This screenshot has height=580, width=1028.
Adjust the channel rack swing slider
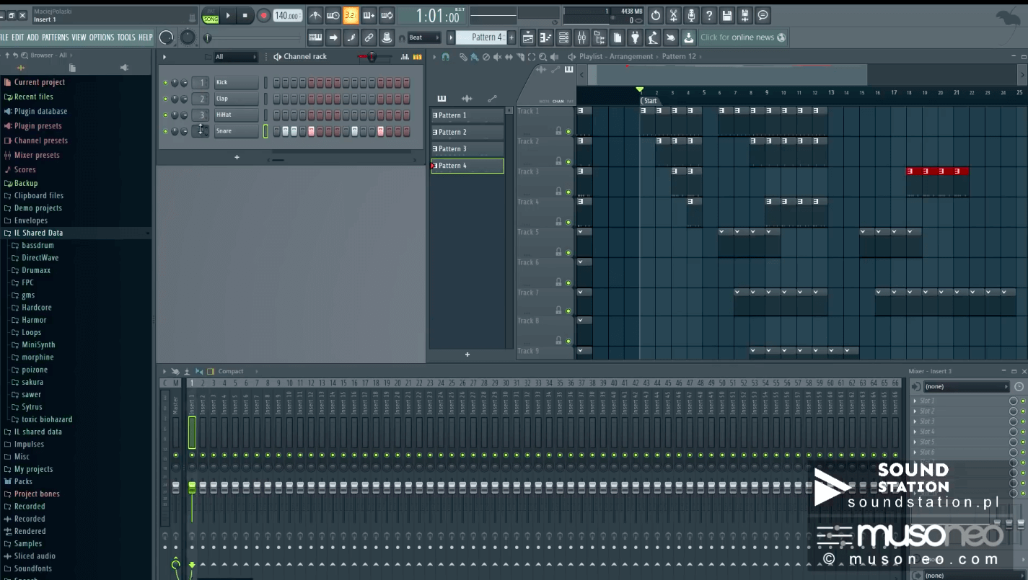pos(372,57)
